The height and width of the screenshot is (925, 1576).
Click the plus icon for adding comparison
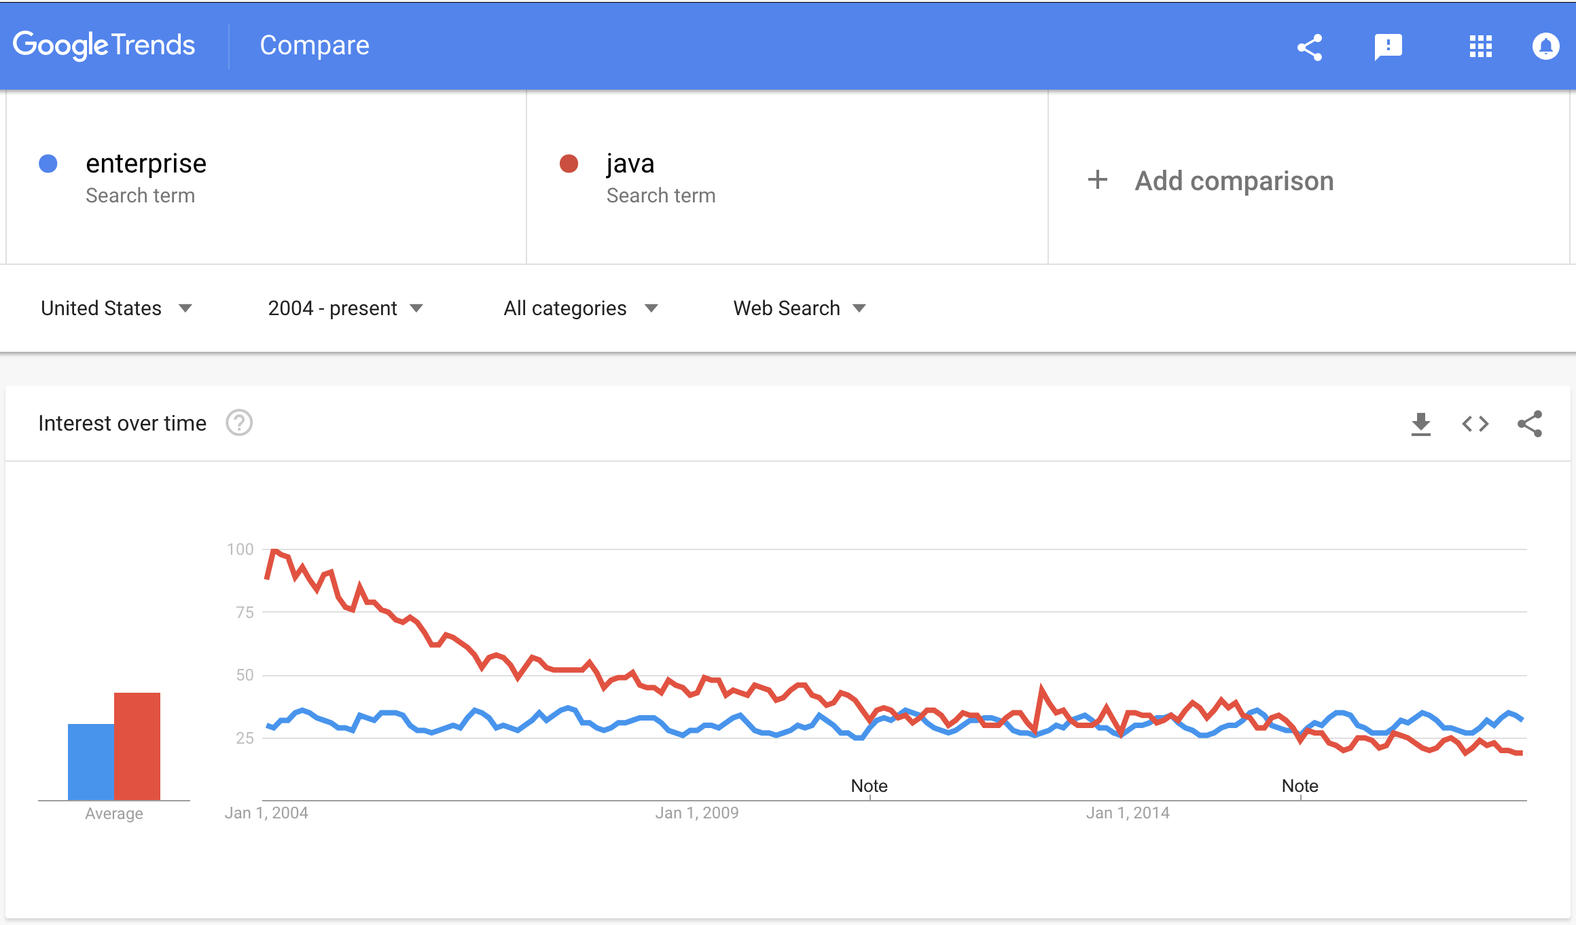(x=1098, y=180)
